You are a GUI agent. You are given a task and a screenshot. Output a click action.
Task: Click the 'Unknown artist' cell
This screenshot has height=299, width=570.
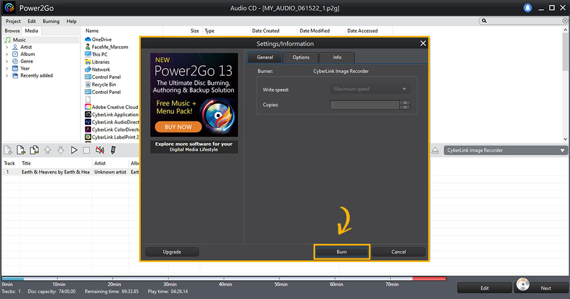[110, 172]
